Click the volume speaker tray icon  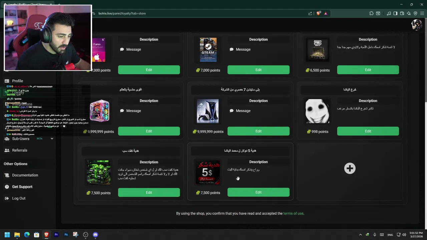pos(404,235)
